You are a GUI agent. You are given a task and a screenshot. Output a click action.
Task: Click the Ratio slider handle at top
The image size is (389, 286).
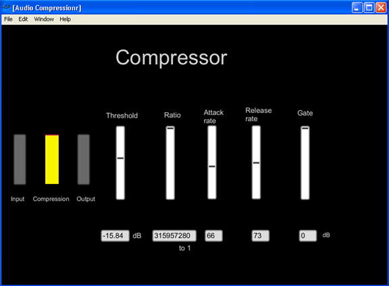[170, 128]
